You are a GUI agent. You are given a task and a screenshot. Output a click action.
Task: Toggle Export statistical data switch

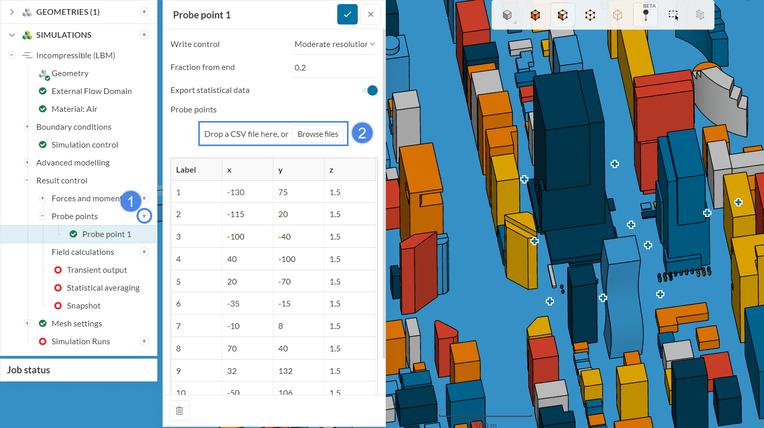tap(370, 90)
